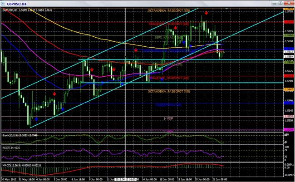Select the Stoch(13,3,3) indicator label
The width and height of the screenshot is (295, 182).
point(20,135)
